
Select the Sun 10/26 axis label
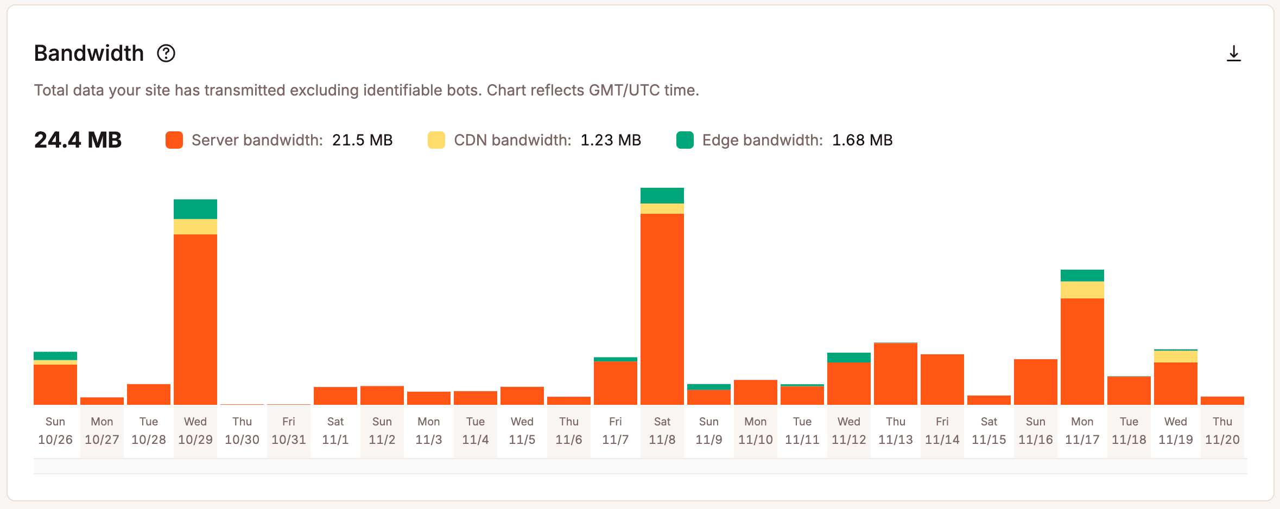(55, 430)
